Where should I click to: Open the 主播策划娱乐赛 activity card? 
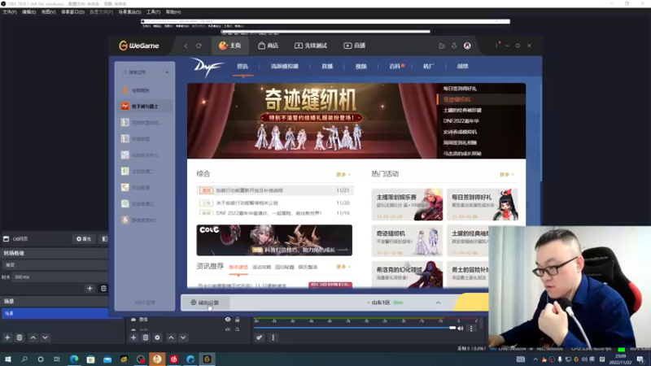408,205
